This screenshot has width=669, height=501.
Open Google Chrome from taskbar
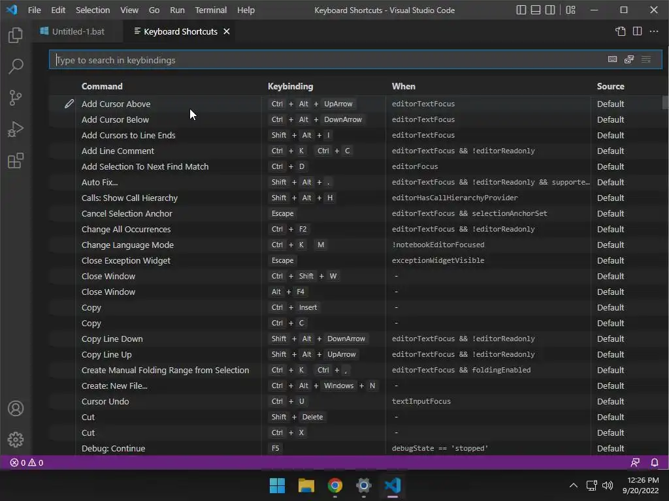[335, 485]
